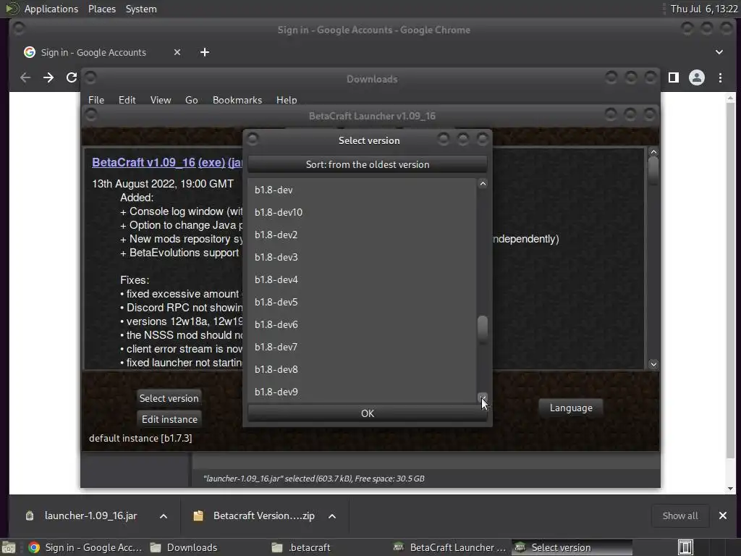Screen dimensions: 741x556
Task: Click Chrome page scrollbar down arrow
Action: [x=731, y=489]
